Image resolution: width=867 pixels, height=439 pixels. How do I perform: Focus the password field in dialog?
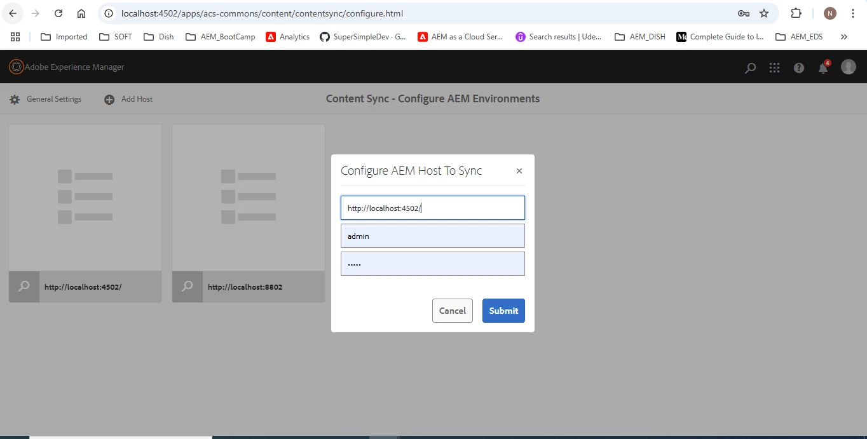[x=433, y=264]
